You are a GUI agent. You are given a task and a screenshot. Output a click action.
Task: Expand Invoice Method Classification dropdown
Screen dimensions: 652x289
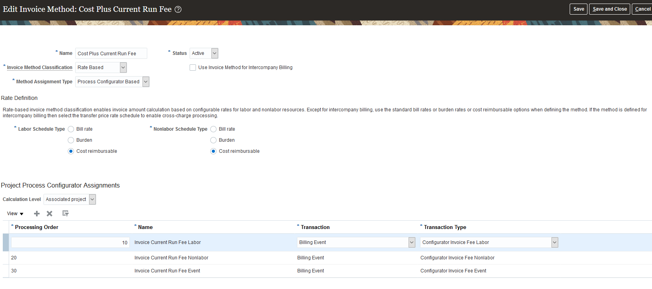[123, 68]
